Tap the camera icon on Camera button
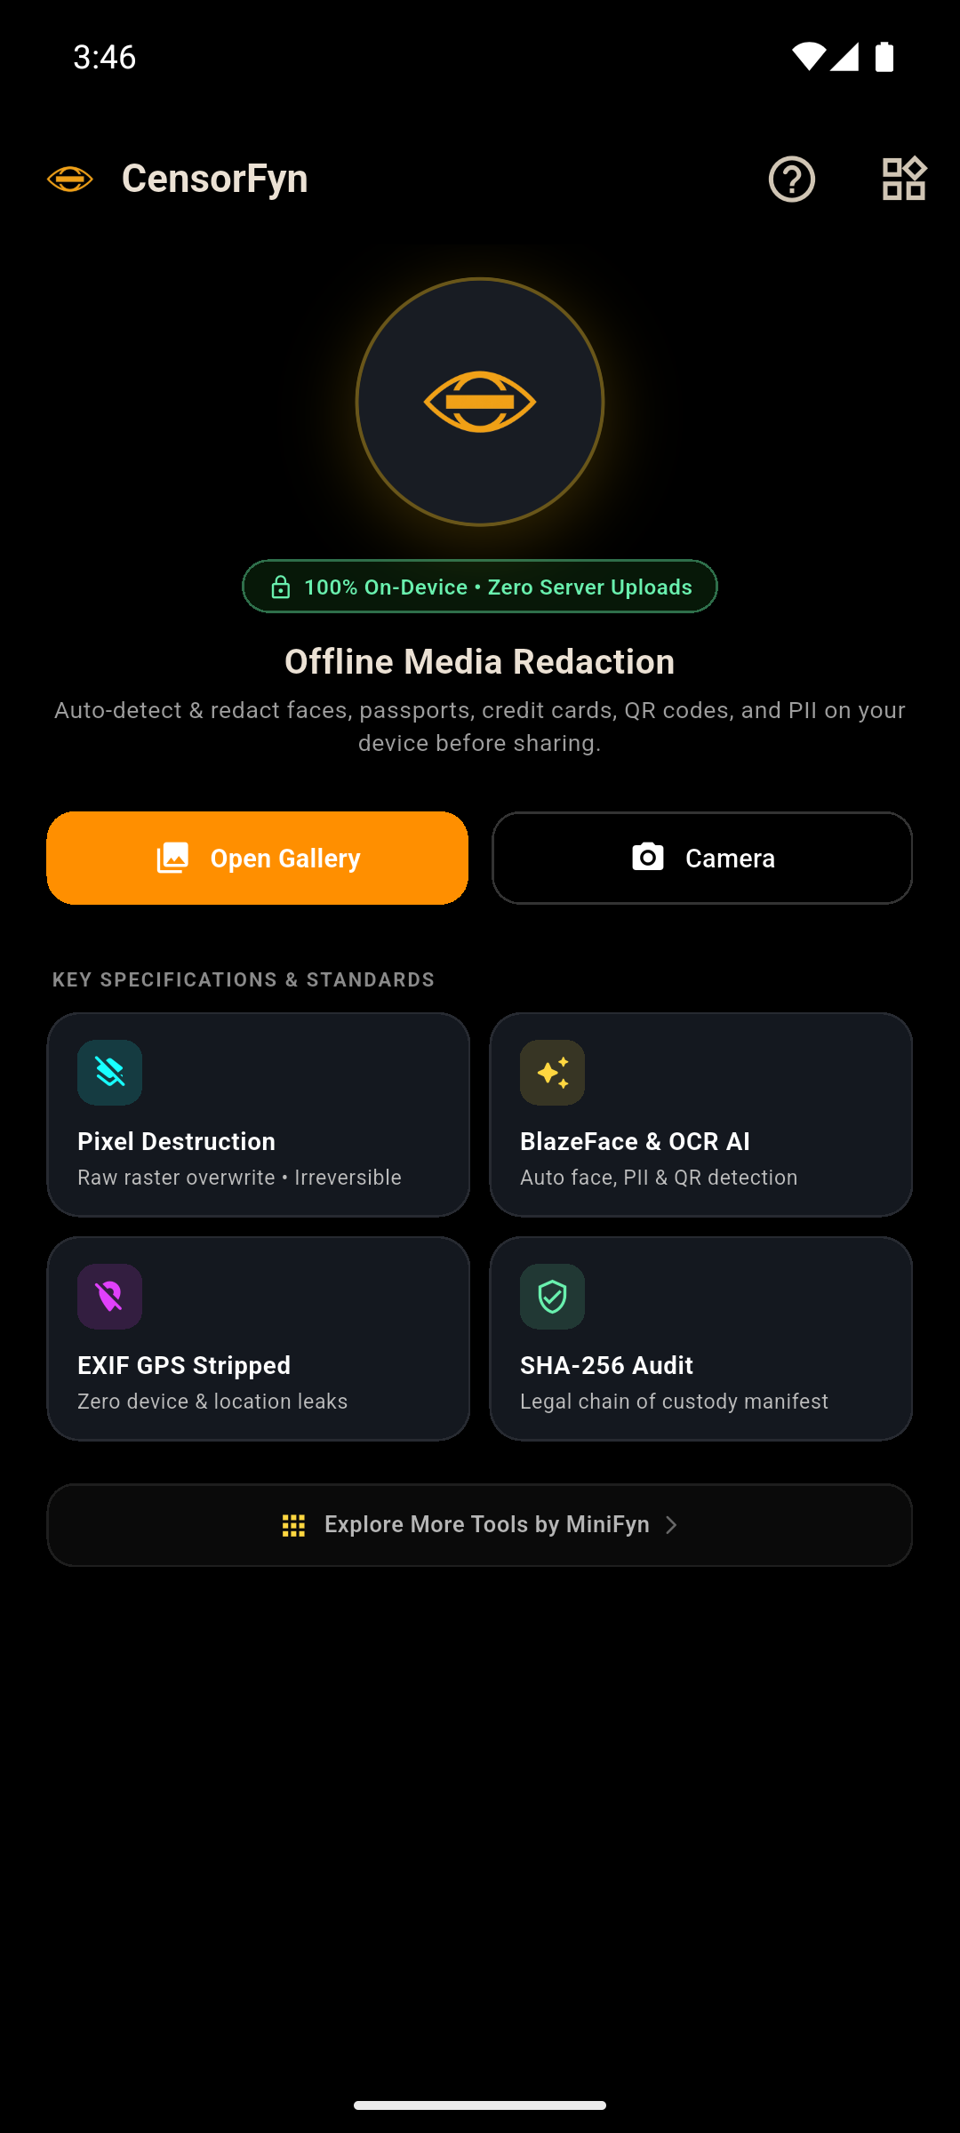The height and width of the screenshot is (2133, 960). (x=648, y=858)
